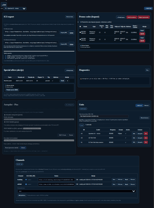This screenshot has height=208, width=154.
Task: Click the Počisti button
Action: pos(71,135)
